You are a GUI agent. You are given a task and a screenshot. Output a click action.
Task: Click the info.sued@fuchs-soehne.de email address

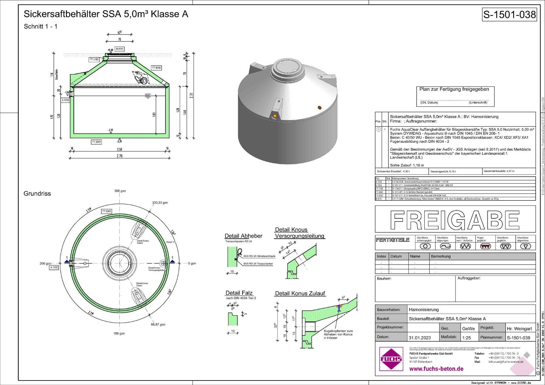pyautogui.click(x=506, y=362)
